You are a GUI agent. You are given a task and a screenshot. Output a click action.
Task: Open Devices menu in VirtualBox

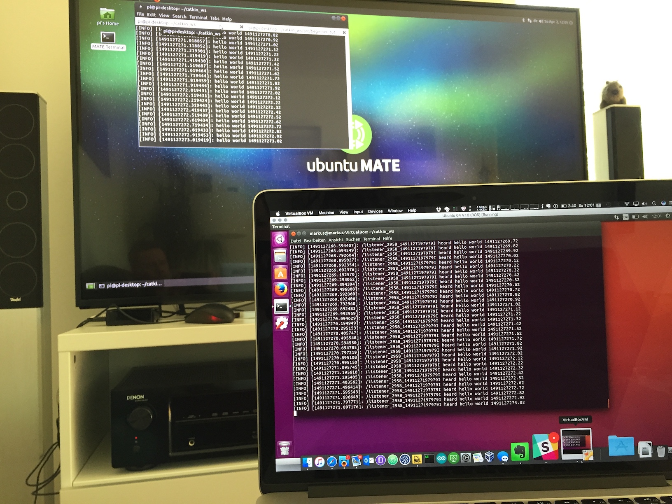click(375, 211)
